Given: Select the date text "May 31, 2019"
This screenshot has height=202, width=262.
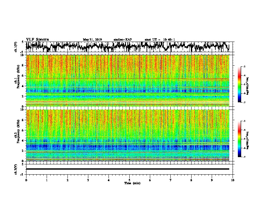Looking at the screenshot, I should (x=92, y=40).
